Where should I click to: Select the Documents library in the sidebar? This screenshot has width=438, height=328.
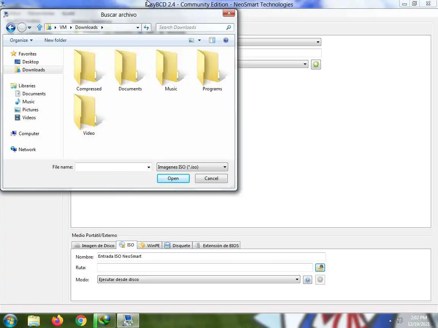pyautogui.click(x=34, y=94)
